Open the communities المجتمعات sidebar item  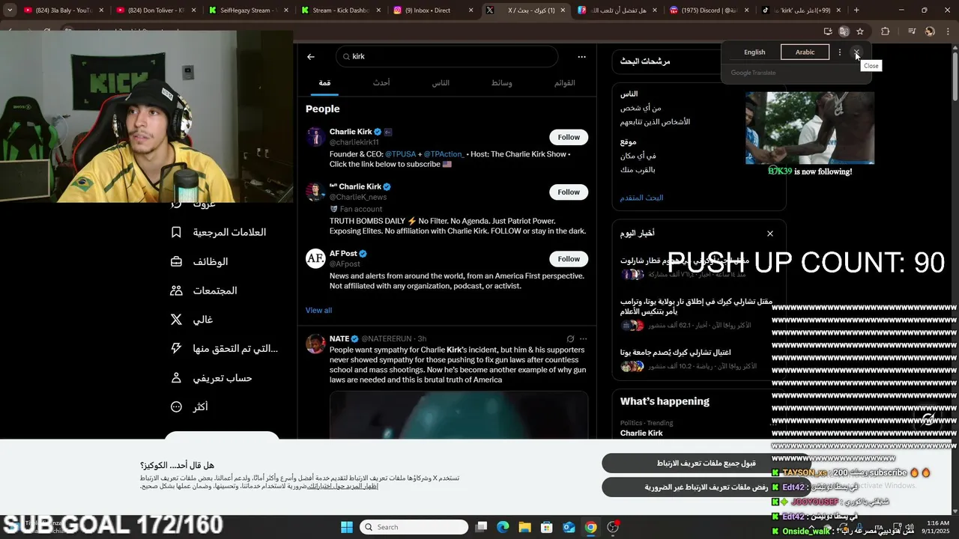(204, 290)
